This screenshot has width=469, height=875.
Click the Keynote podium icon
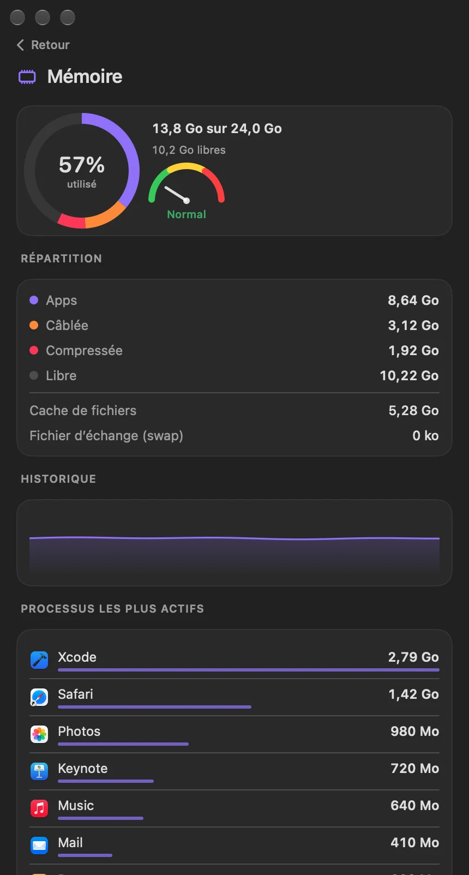click(x=39, y=771)
